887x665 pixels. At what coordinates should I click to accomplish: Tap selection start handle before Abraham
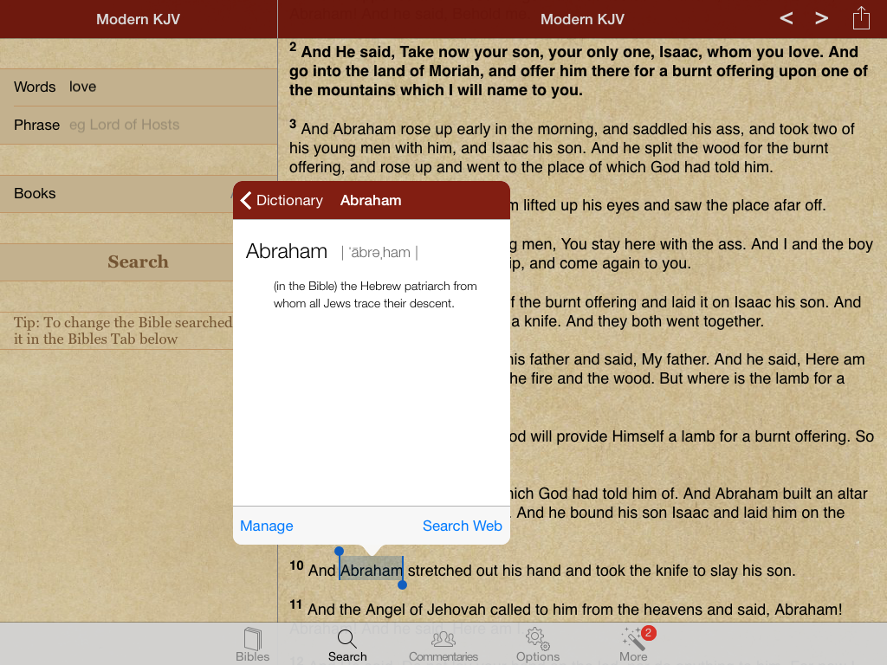339,552
